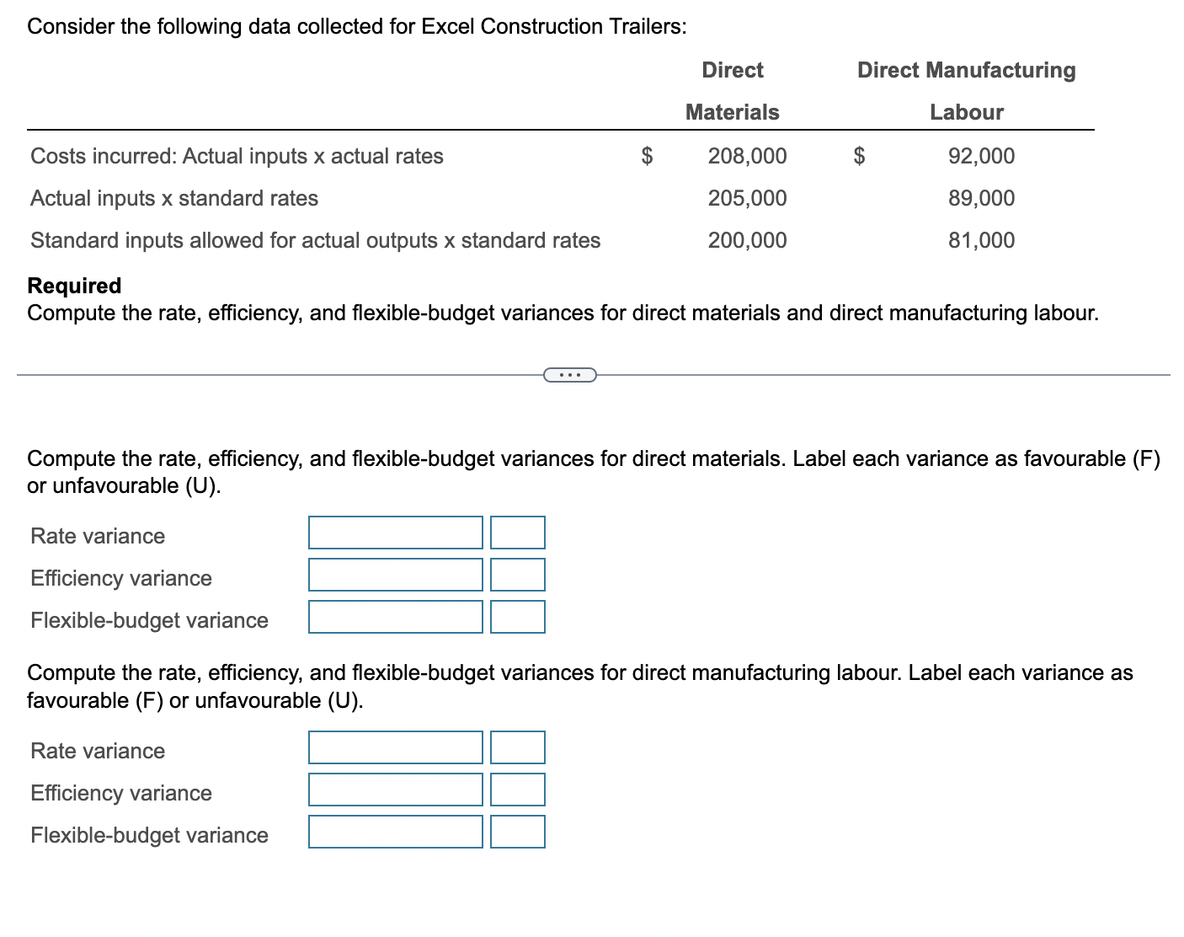Click the direct materials Rate variance amount field

point(395,533)
